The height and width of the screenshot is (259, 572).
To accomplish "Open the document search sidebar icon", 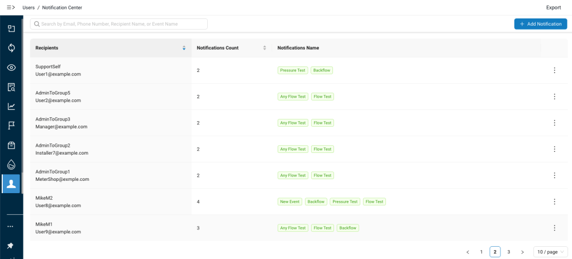I will pos(11,87).
